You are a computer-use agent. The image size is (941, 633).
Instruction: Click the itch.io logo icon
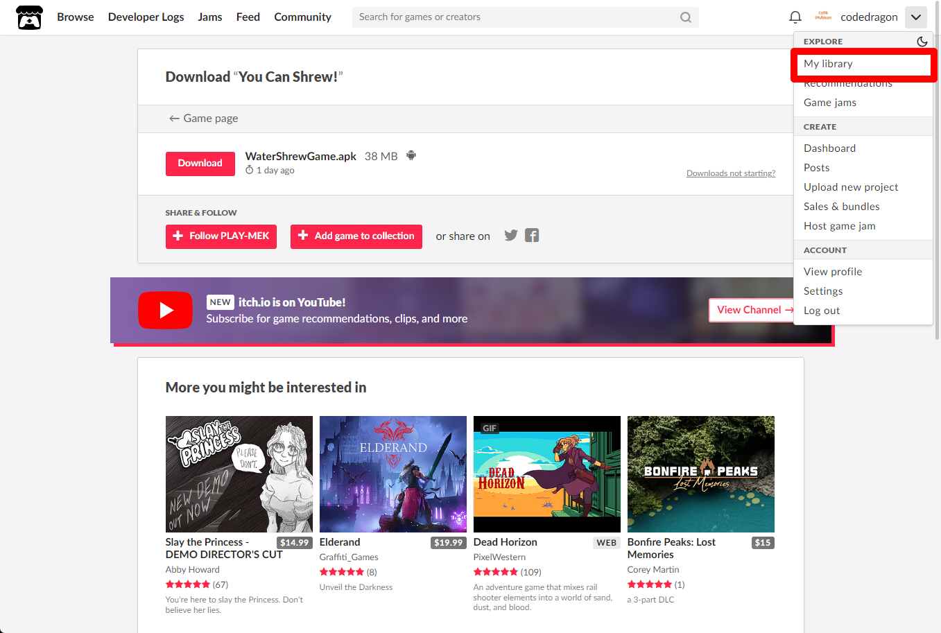point(29,17)
